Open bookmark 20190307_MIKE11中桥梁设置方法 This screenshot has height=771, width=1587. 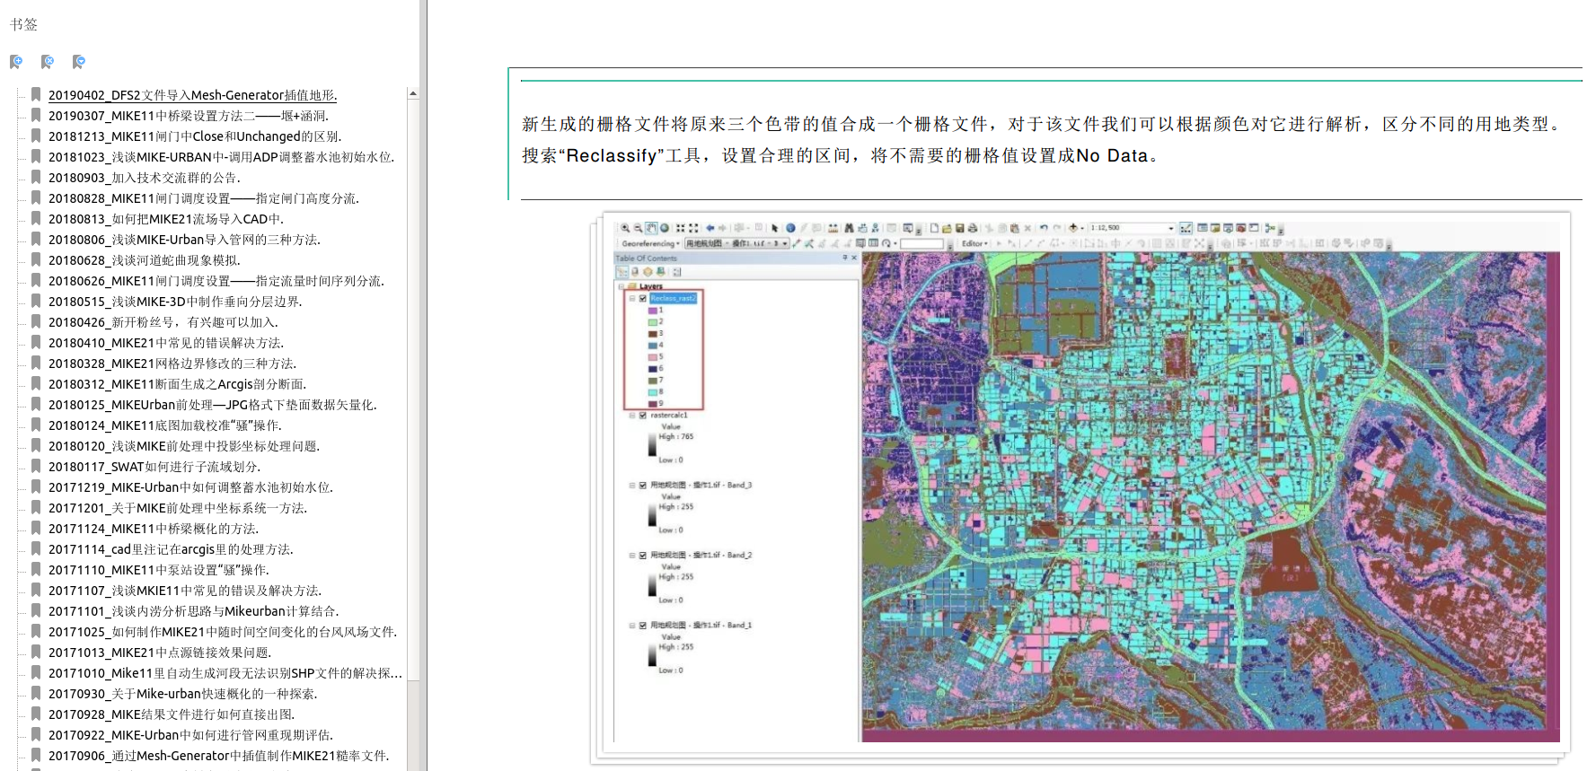188,116
